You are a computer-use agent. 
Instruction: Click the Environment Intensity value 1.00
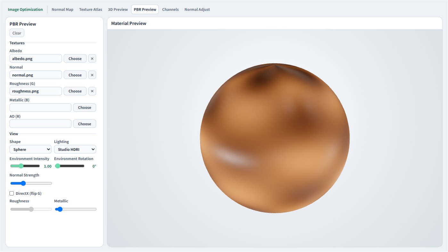pyautogui.click(x=48, y=166)
